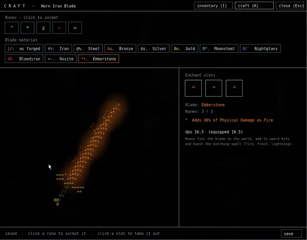This screenshot has height=240, width=307.
Task: Remove the rune from the middle enchant slot
Action: [214, 88]
